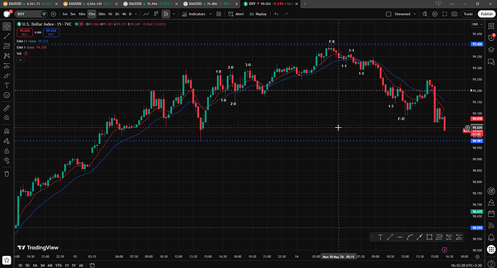Select the text tool in left sidebar
The width and height of the screenshot is (497, 268).
click(6, 86)
